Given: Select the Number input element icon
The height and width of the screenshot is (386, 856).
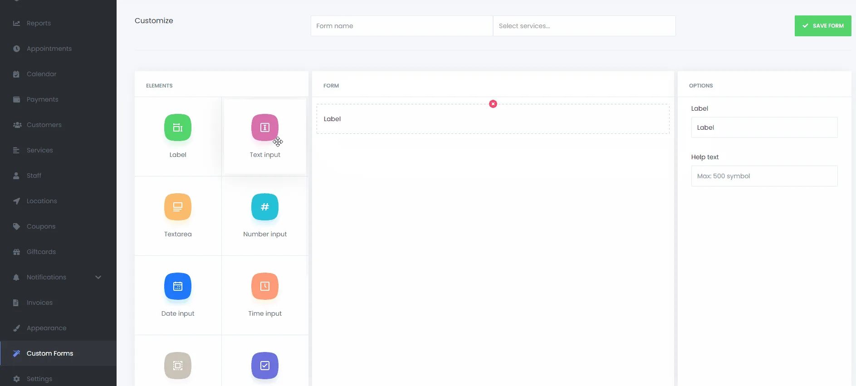Looking at the screenshot, I should [265, 207].
